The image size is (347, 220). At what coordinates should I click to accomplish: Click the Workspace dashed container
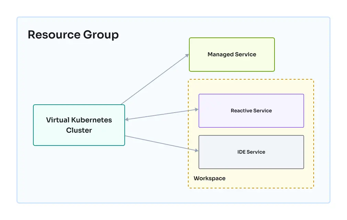251,86
